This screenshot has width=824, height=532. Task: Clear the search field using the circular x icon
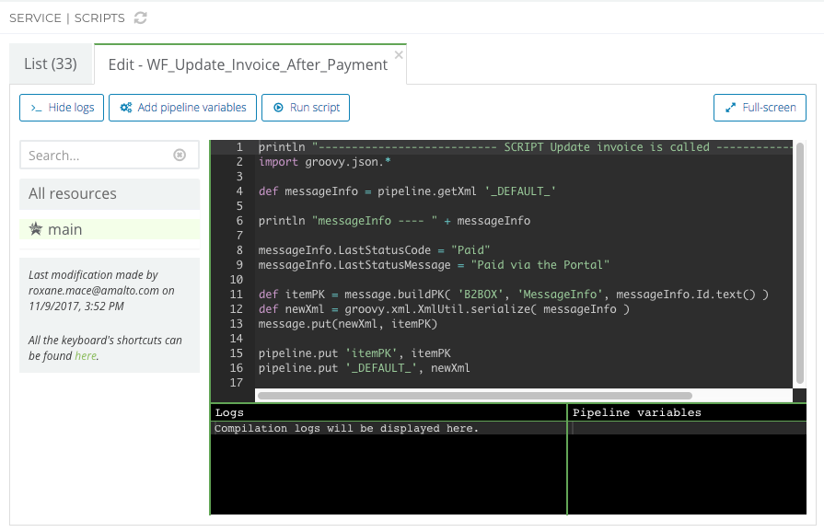[180, 155]
